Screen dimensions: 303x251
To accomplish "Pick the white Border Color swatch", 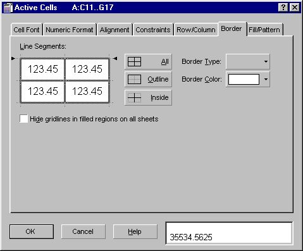I will (x=244, y=79).
